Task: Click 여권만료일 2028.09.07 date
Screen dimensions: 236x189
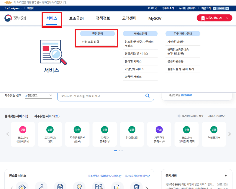Action: point(186,95)
